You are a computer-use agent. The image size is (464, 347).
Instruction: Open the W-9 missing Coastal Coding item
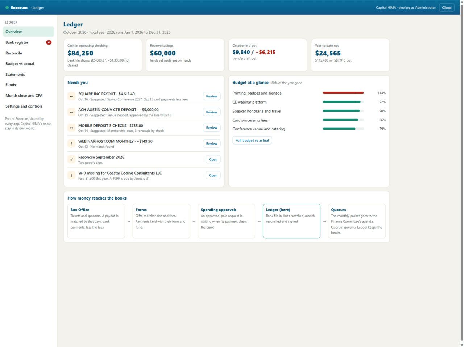pos(213,175)
